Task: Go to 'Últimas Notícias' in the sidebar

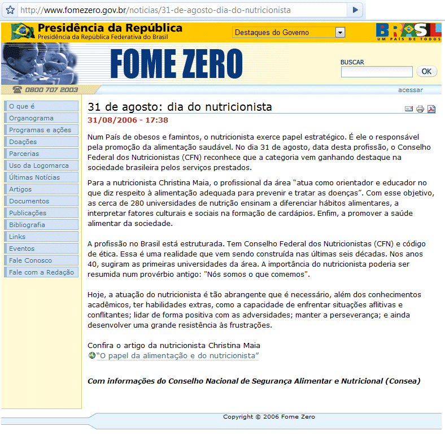Action: [x=41, y=177]
